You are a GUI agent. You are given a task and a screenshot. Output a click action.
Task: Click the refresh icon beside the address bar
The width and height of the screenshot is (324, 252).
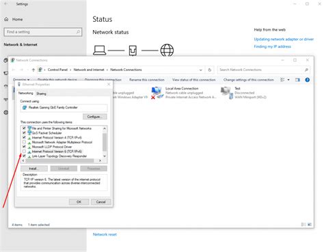click(210, 70)
